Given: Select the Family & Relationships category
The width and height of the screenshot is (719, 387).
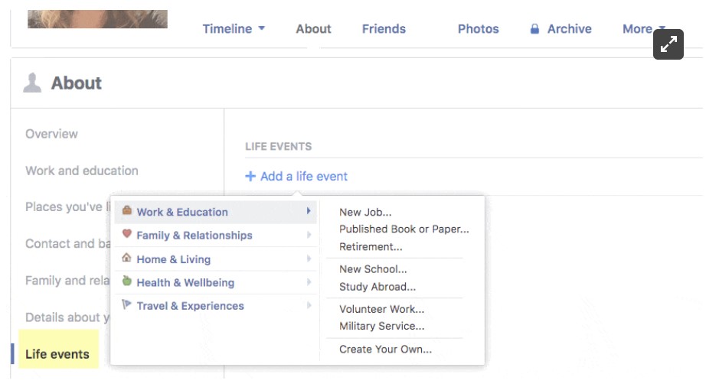Looking at the screenshot, I should click(215, 236).
